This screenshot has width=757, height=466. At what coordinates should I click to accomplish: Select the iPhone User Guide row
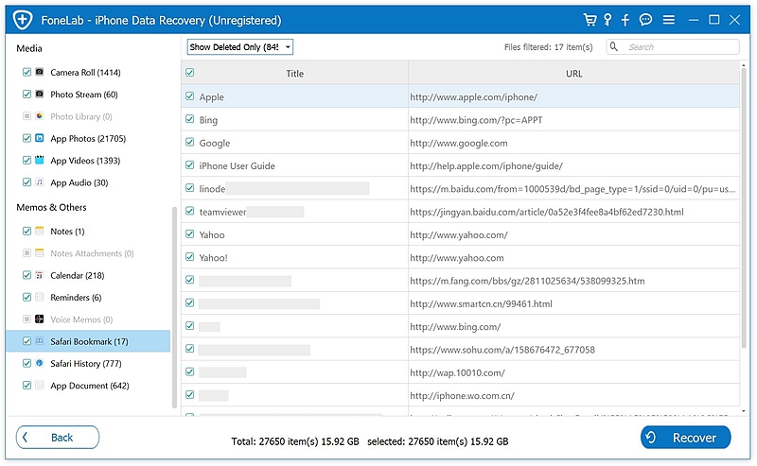[460, 165]
